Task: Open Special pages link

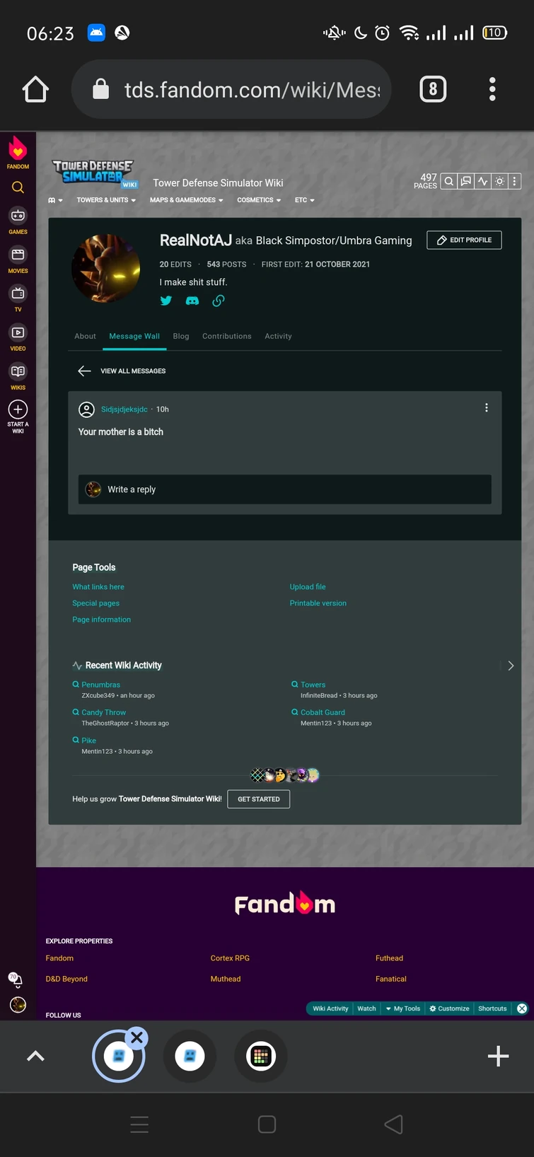Action: (x=95, y=603)
